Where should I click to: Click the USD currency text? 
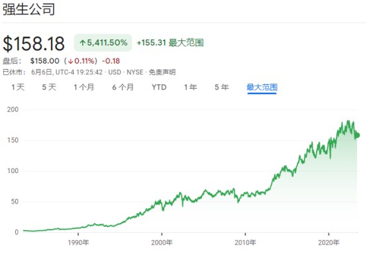115,72
